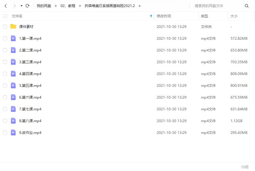255x171 pixels.
Task: Check the box for 5.第五课.mp4
Action: [x=5, y=85]
